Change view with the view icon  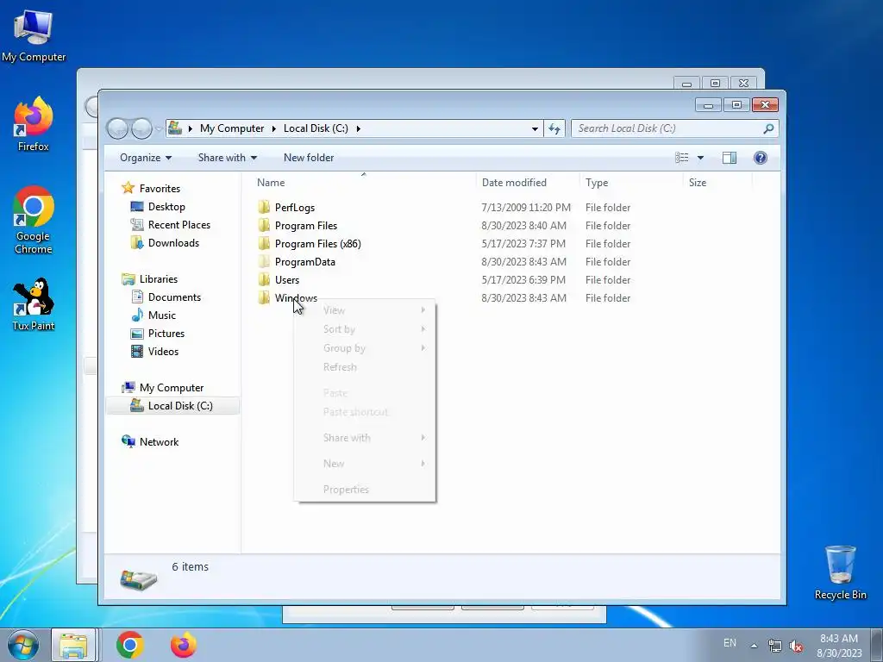click(x=681, y=158)
